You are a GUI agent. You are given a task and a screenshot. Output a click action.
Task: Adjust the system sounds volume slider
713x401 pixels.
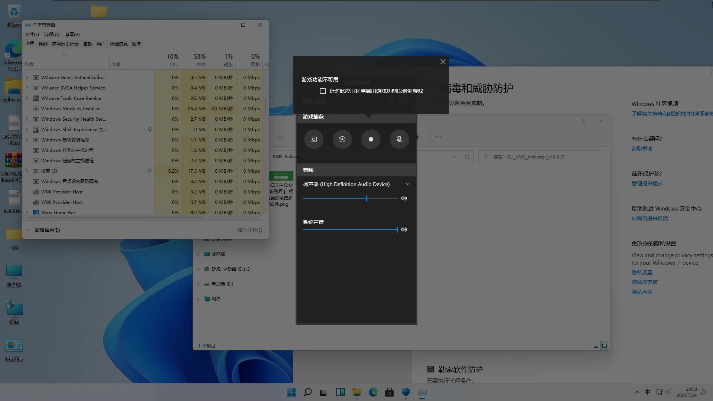[x=350, y=229]
